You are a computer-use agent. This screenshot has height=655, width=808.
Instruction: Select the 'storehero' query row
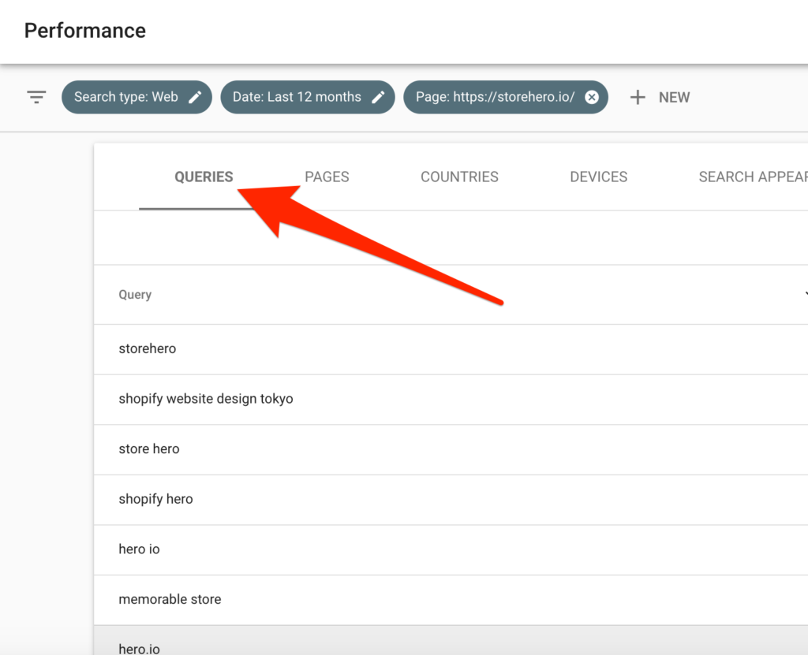pos(451,349)
